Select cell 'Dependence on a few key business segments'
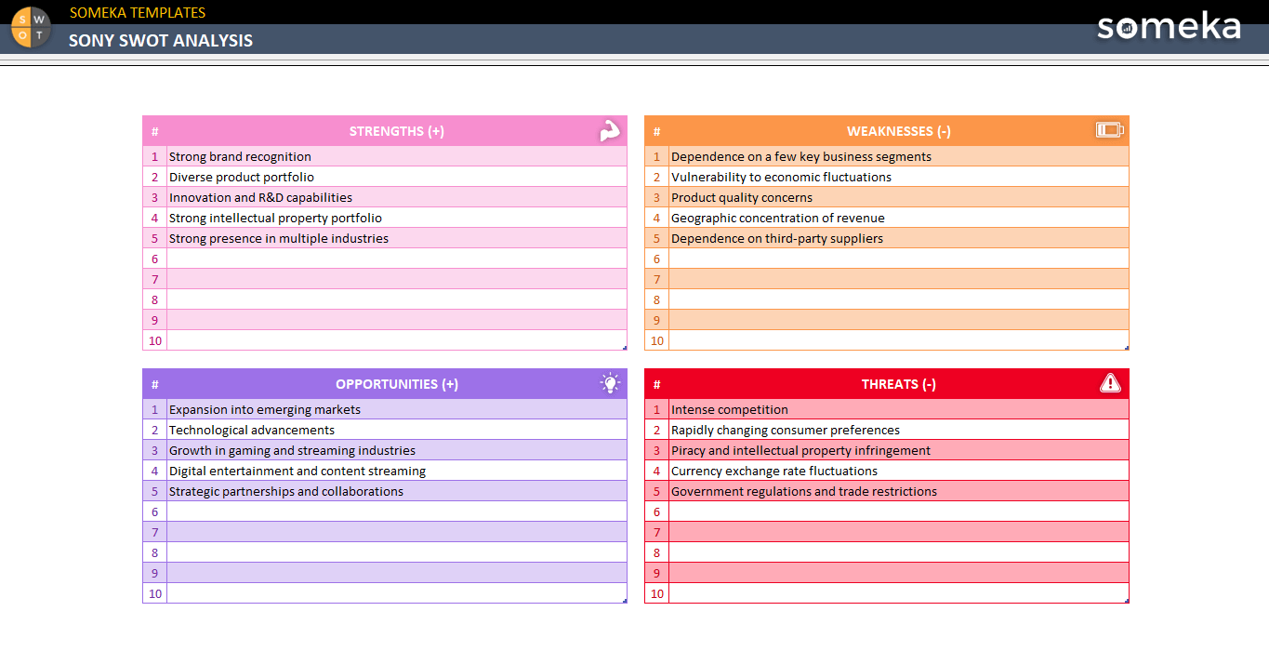The width and height of the screenshot is (1269, 651). click(899, 156)
